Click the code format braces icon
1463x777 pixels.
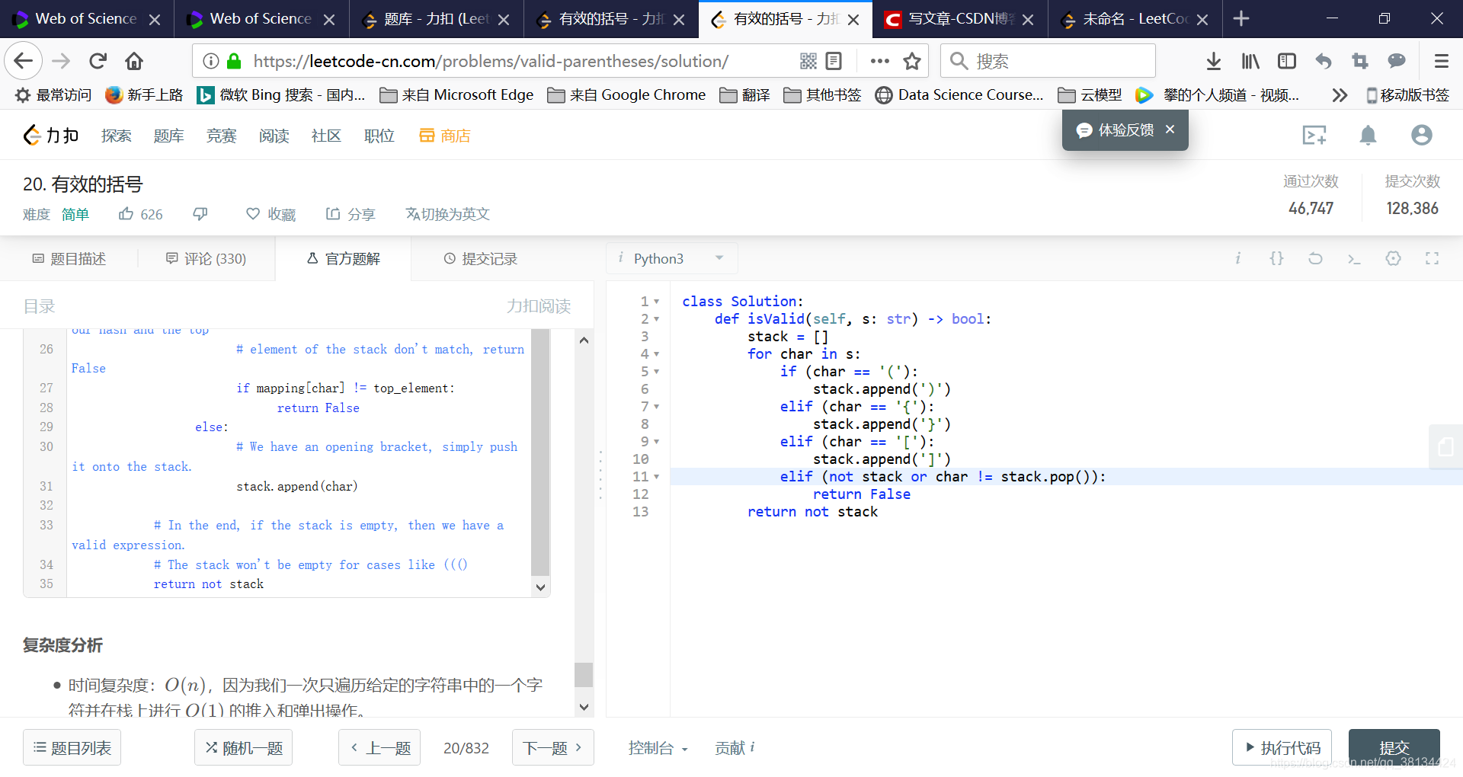pyautogui.click(x=1276, y=258)
